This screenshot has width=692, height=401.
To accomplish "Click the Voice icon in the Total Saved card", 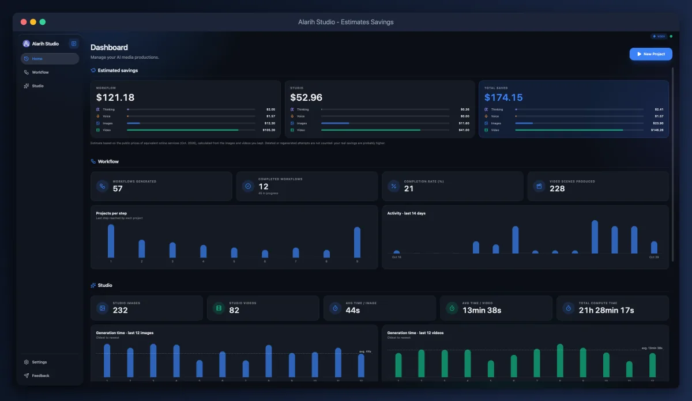I will [486, 116].
